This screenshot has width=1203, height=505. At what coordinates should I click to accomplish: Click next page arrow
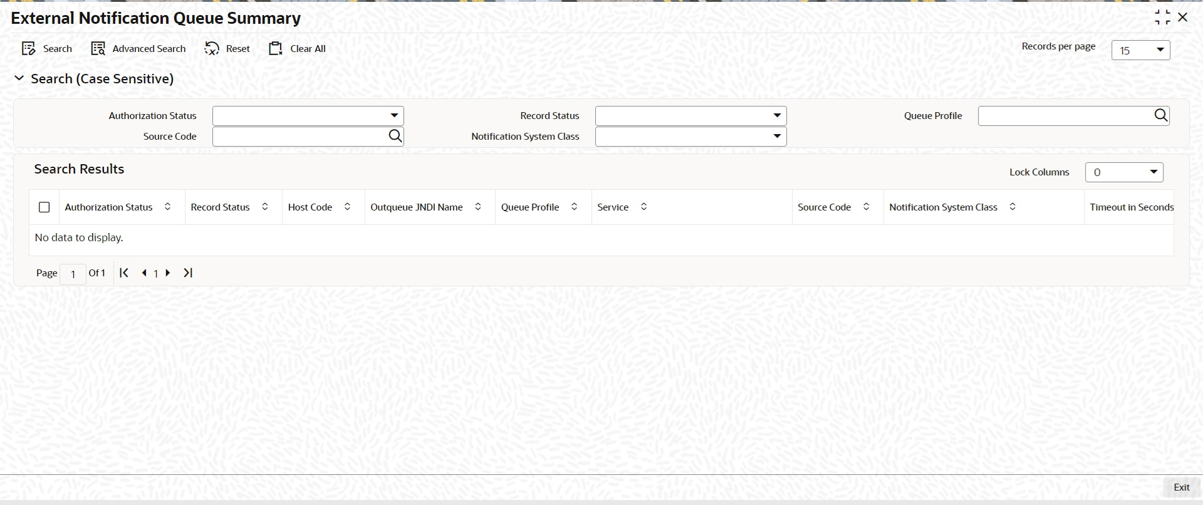(x=168, y=273)
